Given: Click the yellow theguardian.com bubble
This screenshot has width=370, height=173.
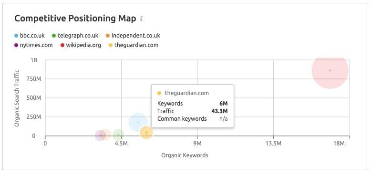Looking at the screenshot, I should coord(146,133).
